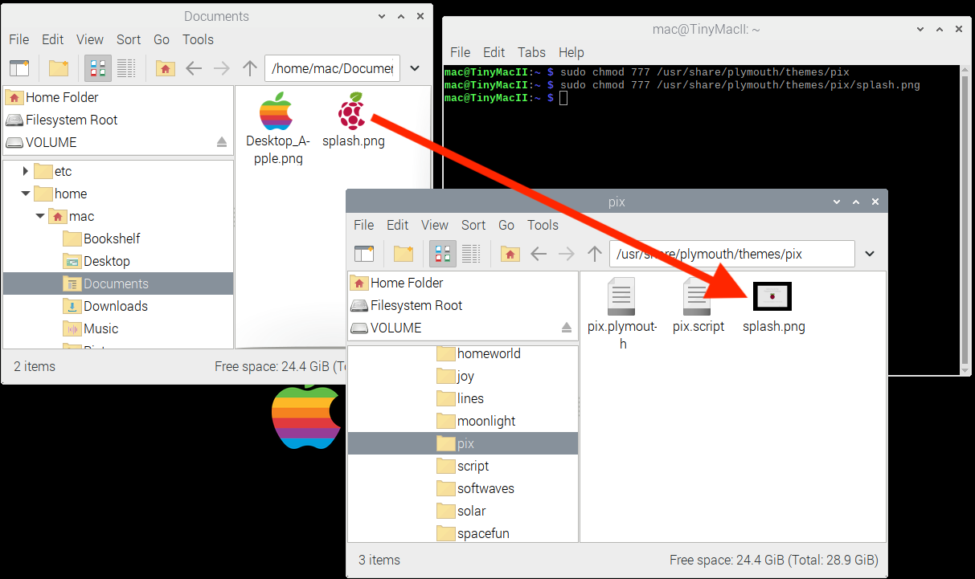Select Home Folder place in Documents window
Viewport: 975px width, 579px height.
pos(117,97)
